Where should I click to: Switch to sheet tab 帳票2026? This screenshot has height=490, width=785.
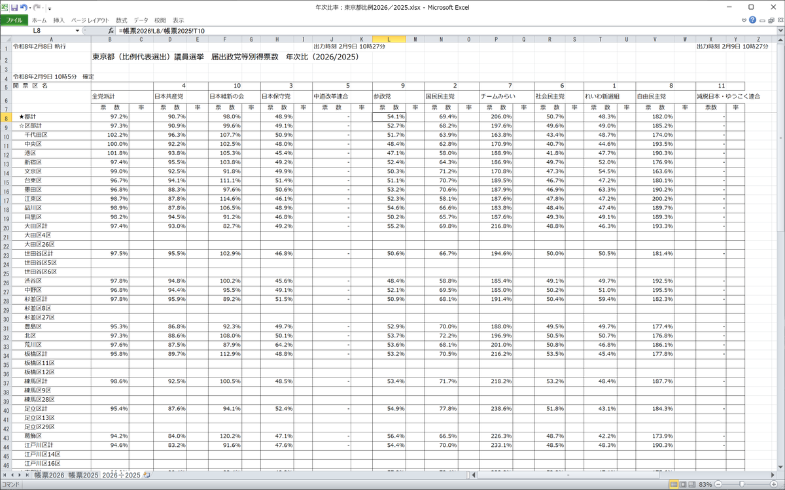49,474
